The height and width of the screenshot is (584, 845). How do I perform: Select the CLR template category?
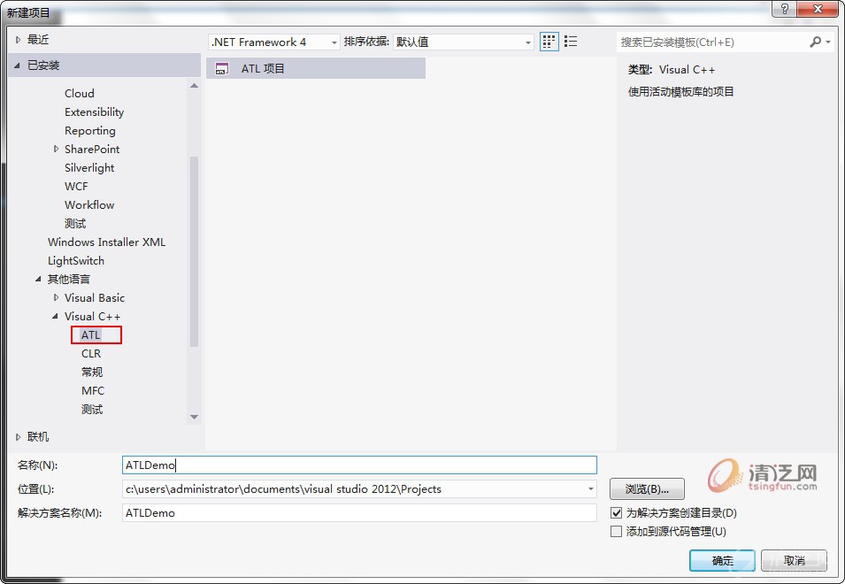click(x=91, y=353)
